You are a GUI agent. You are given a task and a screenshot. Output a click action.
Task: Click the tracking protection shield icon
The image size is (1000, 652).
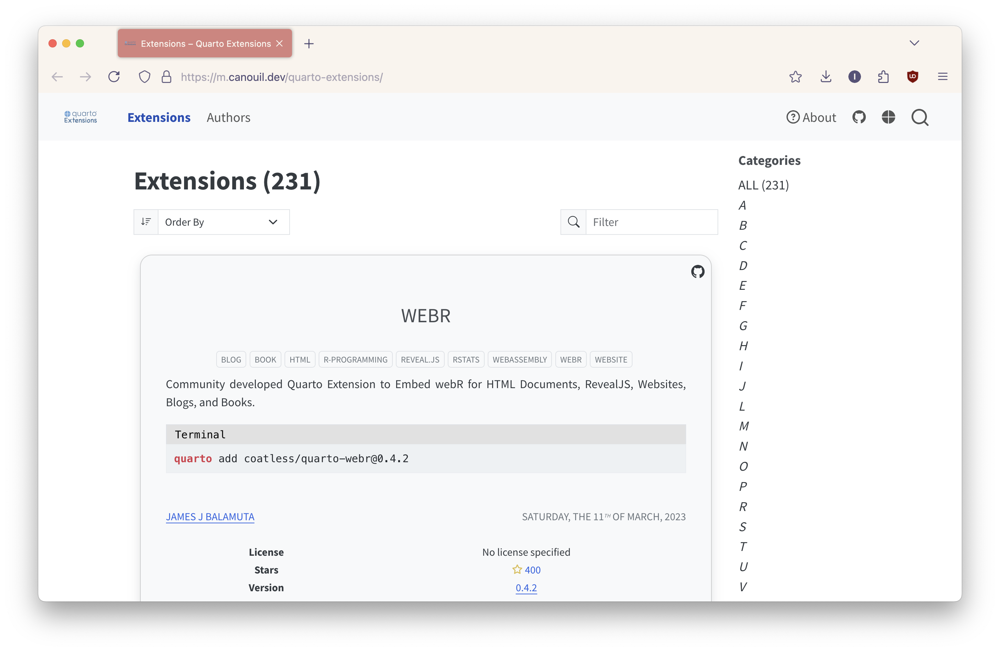[144, 77]
